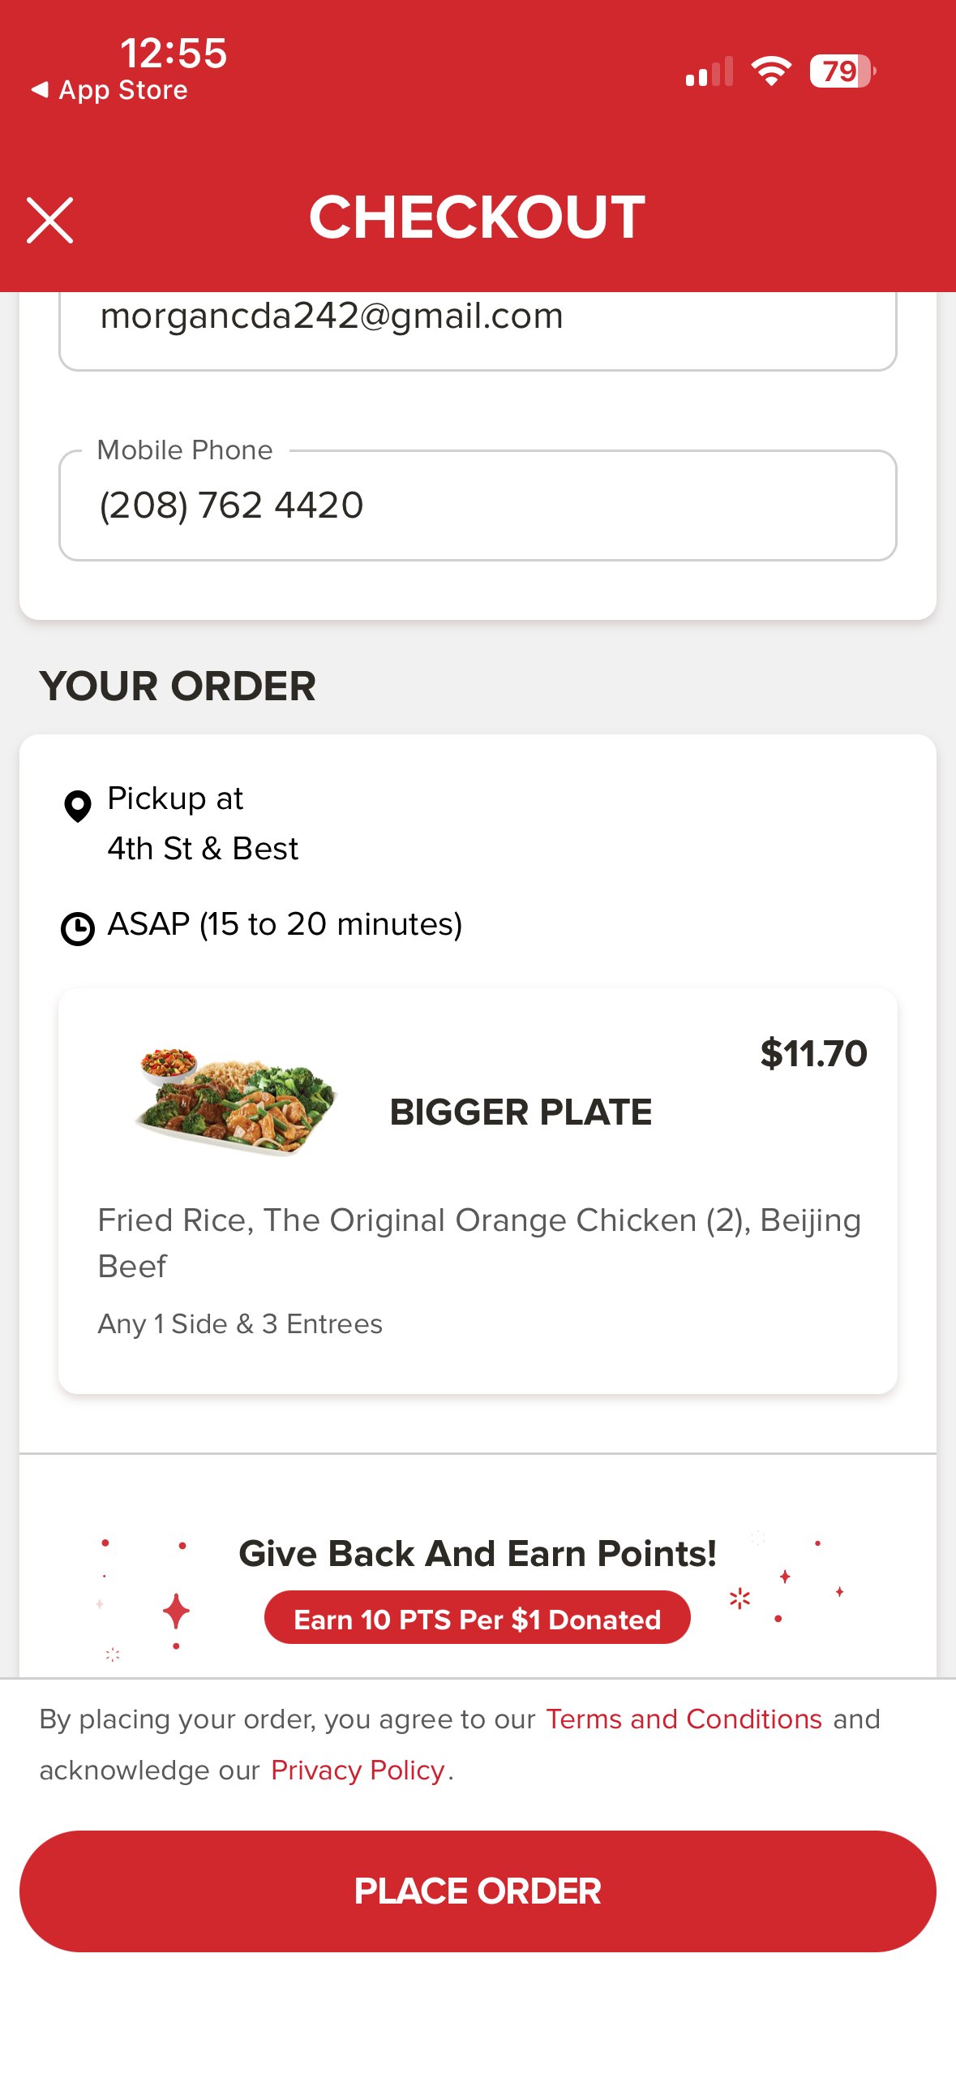
Task: Tap the $11.70 price on Bigger Plate
Action: pyautogui.click(x=813, y=1054)
